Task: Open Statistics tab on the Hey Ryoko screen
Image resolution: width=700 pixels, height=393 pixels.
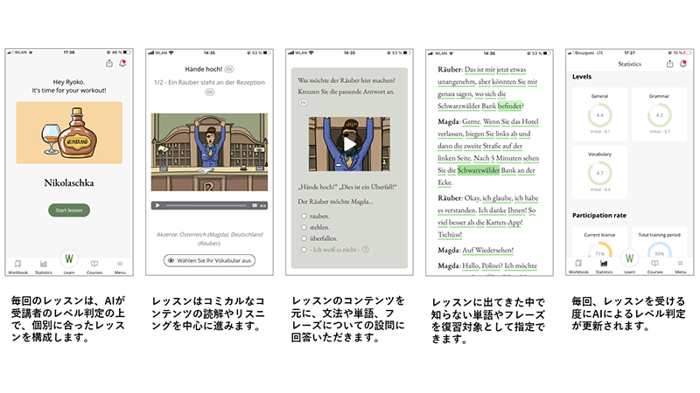Action: 43,265
